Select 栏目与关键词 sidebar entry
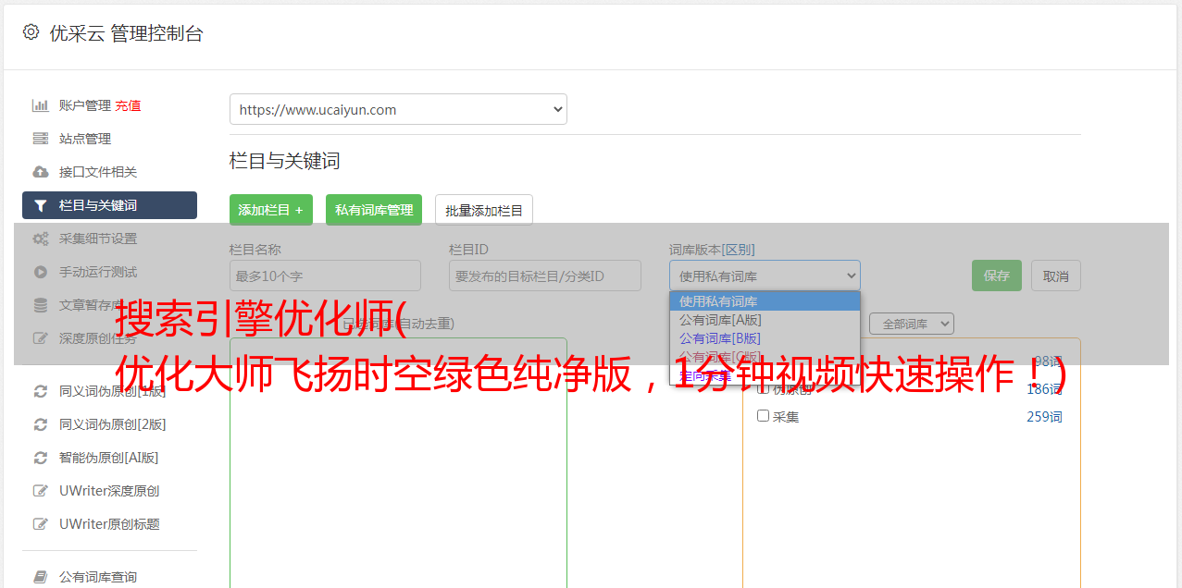The width and height of the screenshot is (1182, 588). (x=109, y=205)
